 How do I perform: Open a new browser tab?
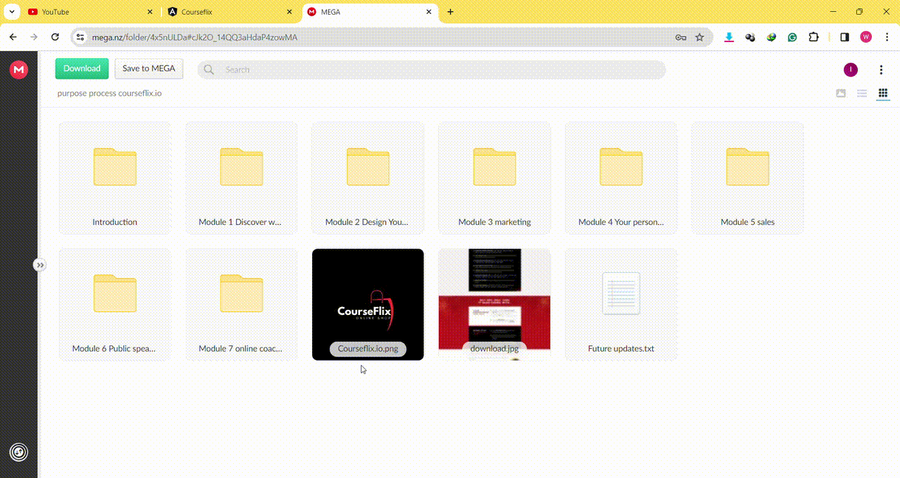[451, 12]
